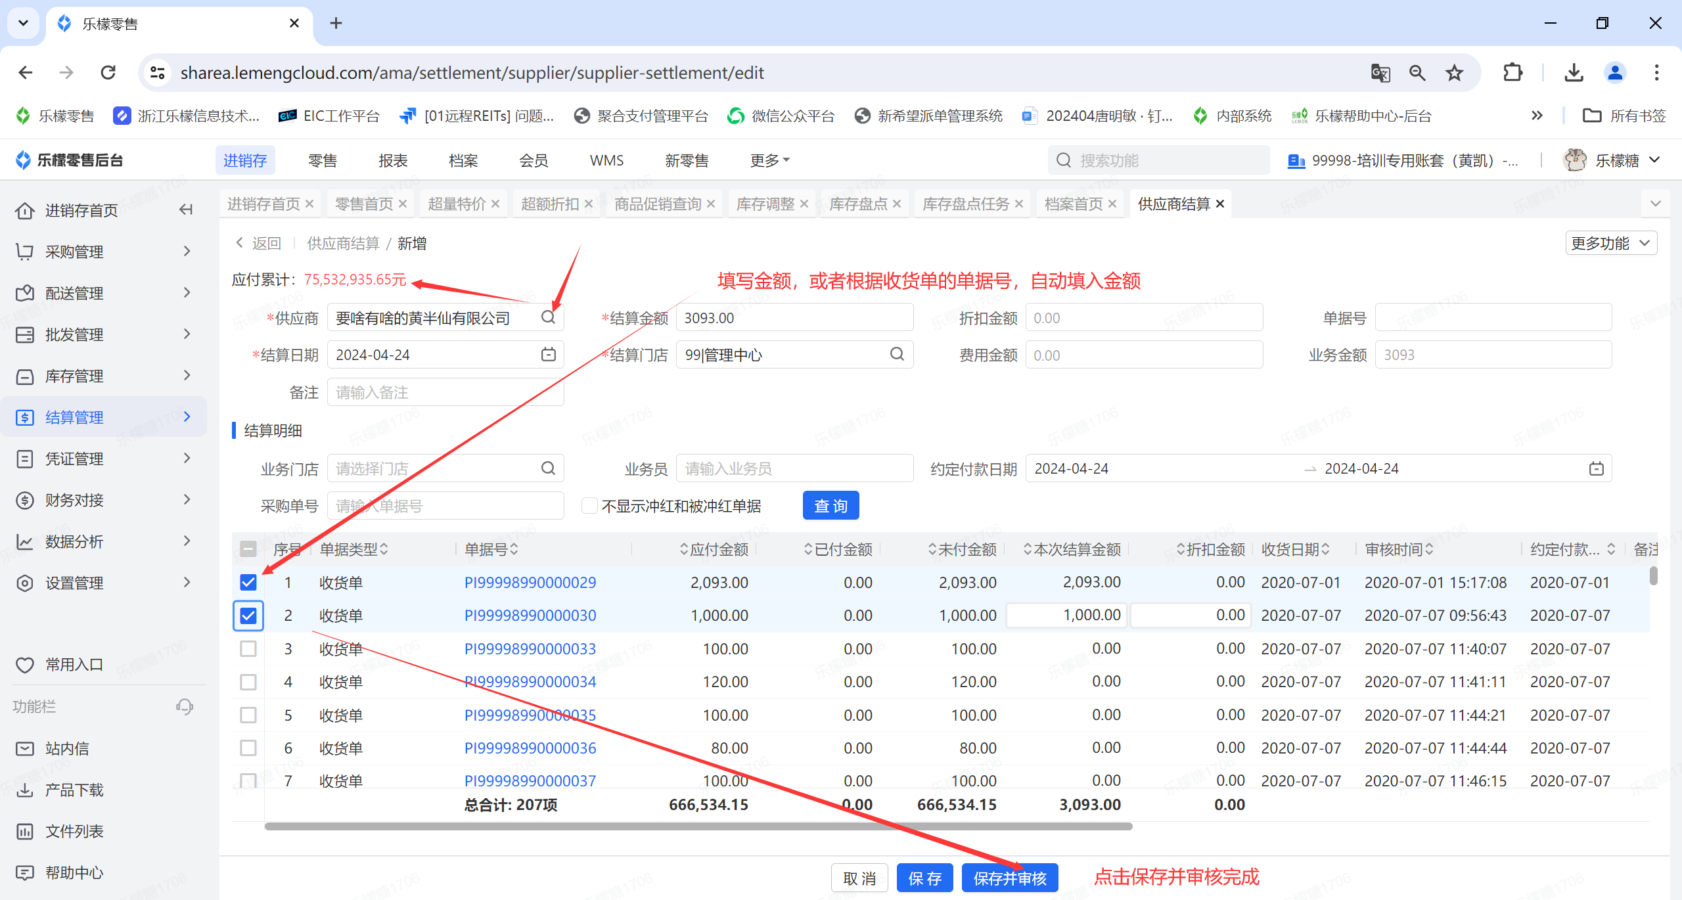Open the browser downloads icon
The height and width of the screenshot is (900, 1682).
coord(1574,72)
